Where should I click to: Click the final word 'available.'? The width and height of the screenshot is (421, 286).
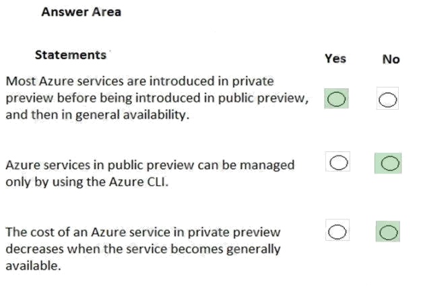[x=33, y=266]
